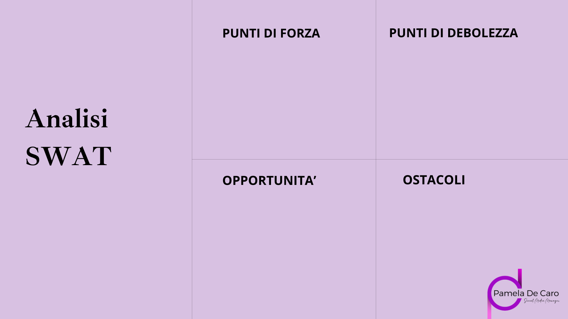Click the empty area under 'PUNTI DI DEBOLEZZA'

(x=472, y=99)
